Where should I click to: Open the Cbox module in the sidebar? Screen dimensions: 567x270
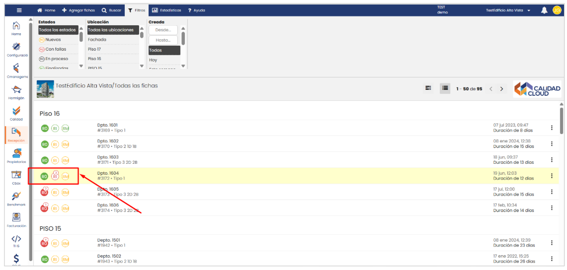[x=16, y=177]
